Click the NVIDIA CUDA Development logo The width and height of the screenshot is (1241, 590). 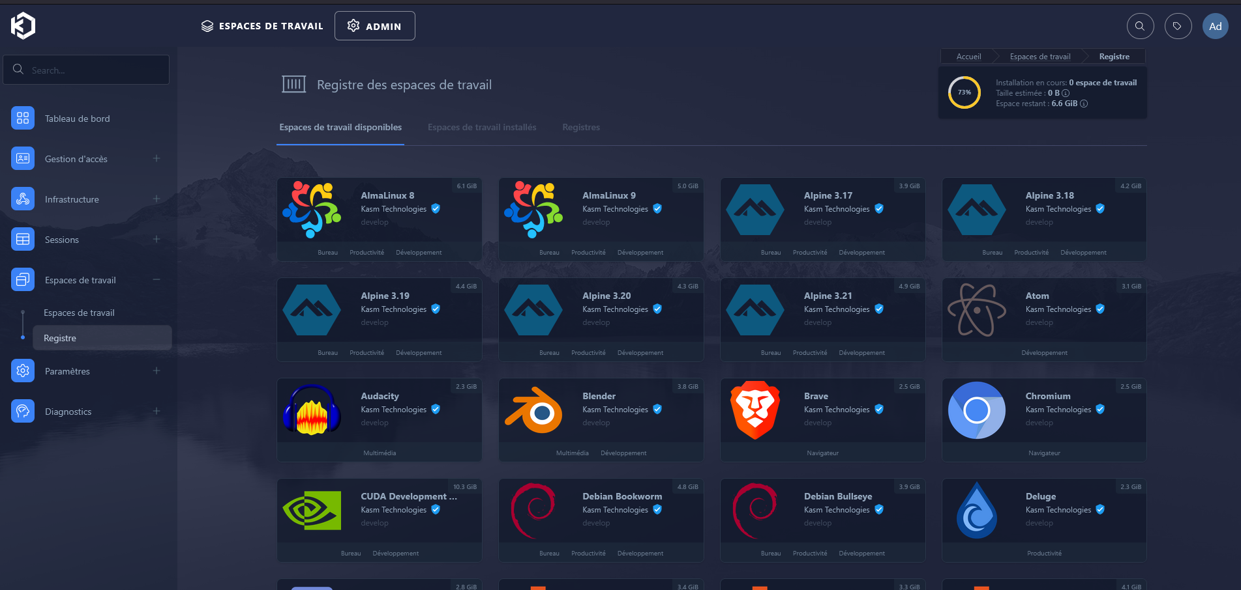312,511
